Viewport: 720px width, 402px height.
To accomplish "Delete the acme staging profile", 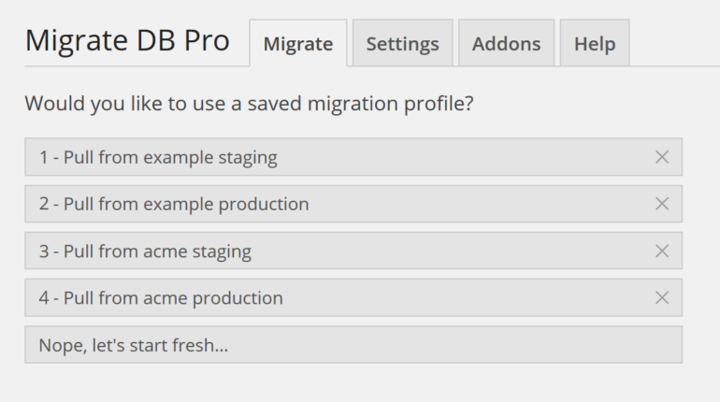I will 662,251.
